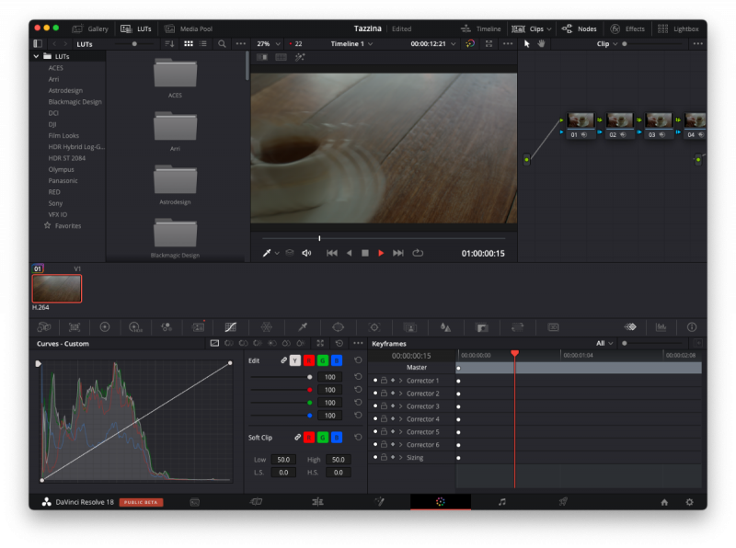The height and width of the screenshot is (548, 736).
Task: Mute the viewer audio speaker icon
Action: click(306, 253)
